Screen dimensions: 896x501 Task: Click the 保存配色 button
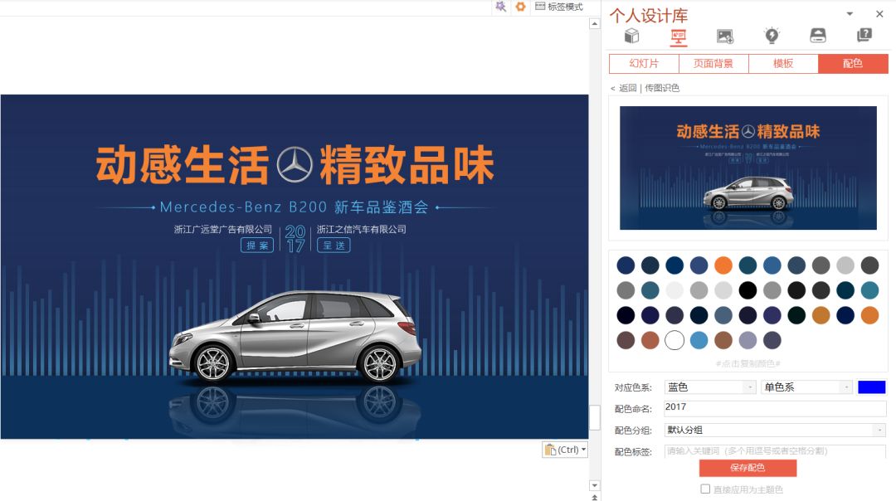747,468
